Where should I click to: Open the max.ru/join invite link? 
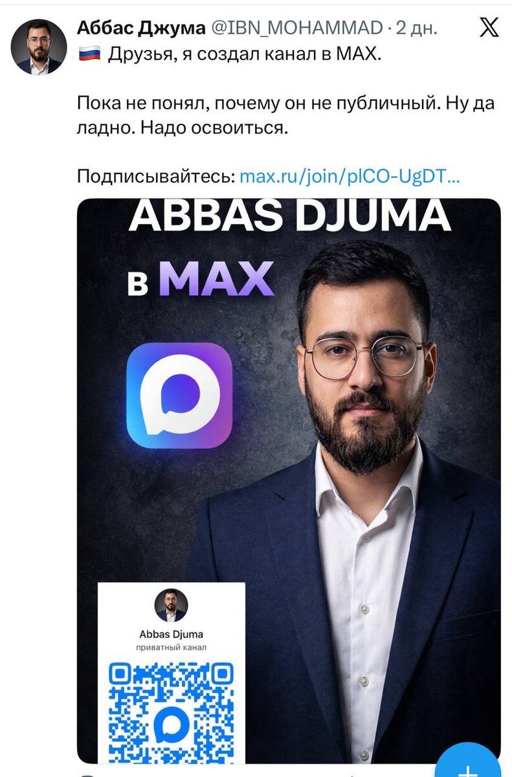[x=350, y=177]
